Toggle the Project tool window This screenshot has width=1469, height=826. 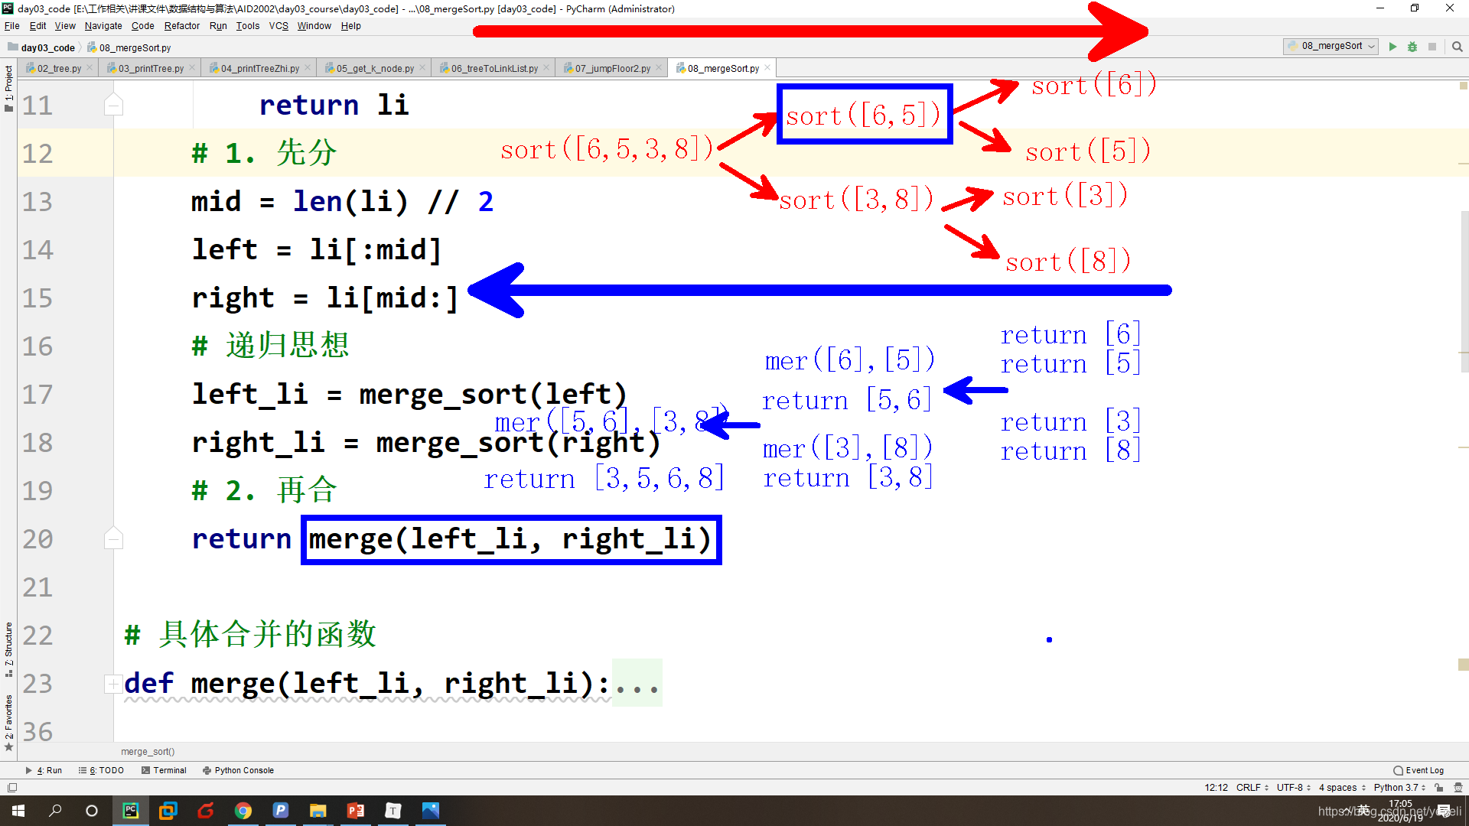[8, 88]
